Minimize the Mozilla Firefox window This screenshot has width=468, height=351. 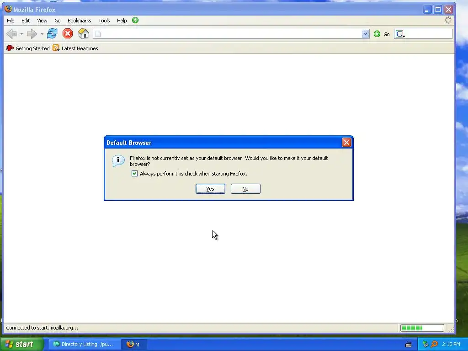427,10
